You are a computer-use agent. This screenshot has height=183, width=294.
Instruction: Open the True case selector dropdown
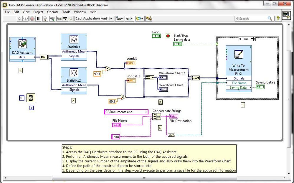(252, 39)
